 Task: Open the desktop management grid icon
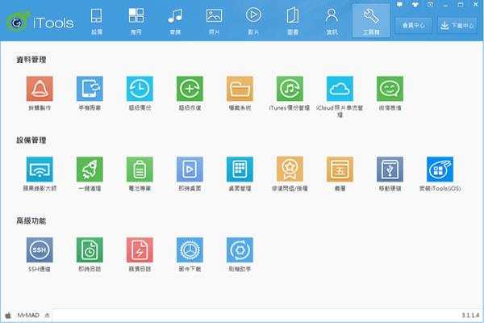(x=240, y=170)
